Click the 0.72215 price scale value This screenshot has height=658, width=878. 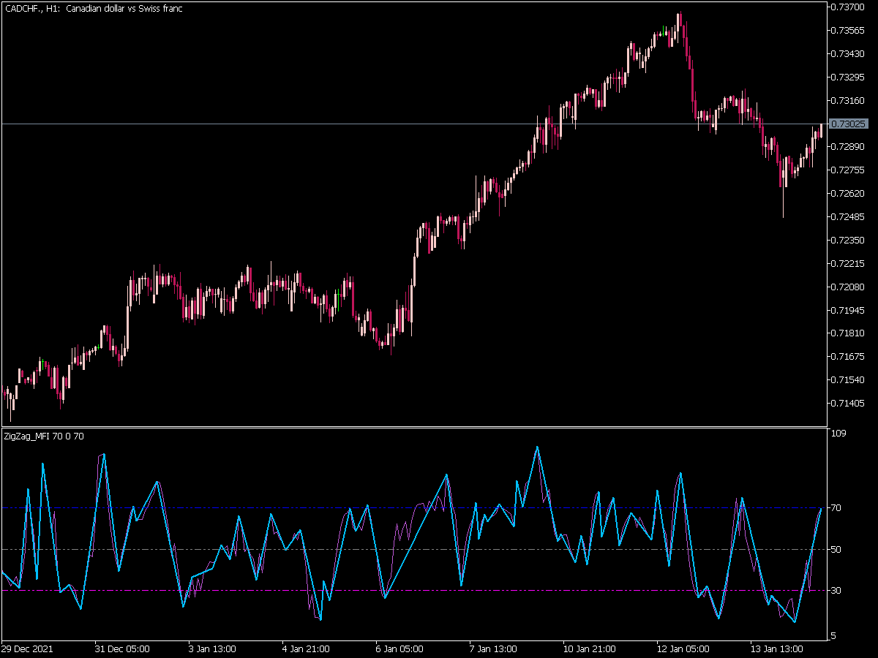[847, 264]
